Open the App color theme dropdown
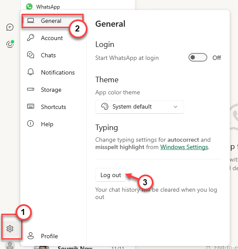 [140, 107]
